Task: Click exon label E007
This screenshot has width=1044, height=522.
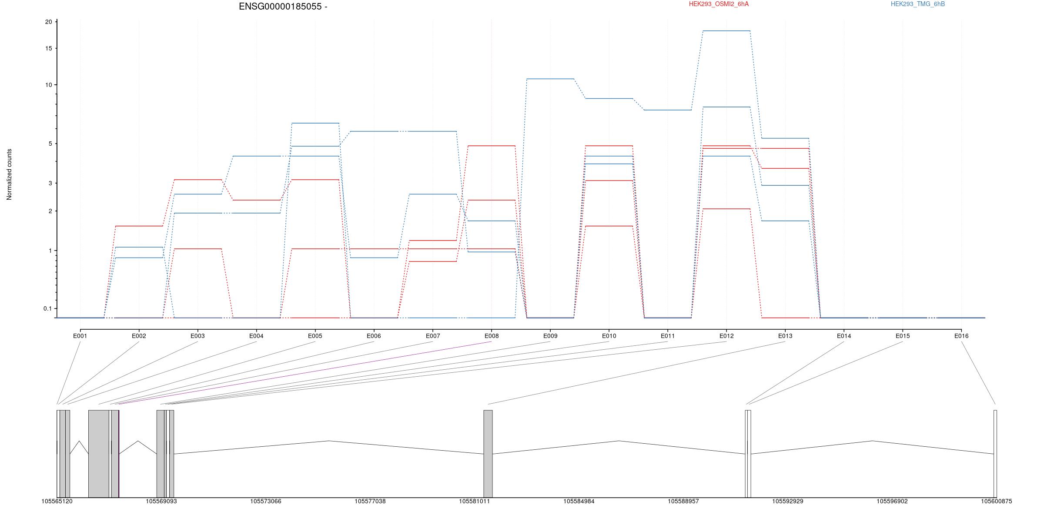Action: [433, 336]
